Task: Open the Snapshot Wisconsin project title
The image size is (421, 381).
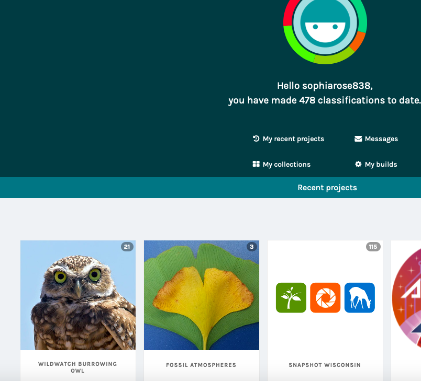Action: tap(325, 365)
